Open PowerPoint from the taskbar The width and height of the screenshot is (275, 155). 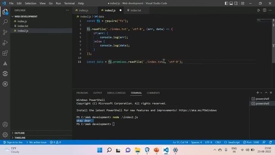(x=156, y=150)
